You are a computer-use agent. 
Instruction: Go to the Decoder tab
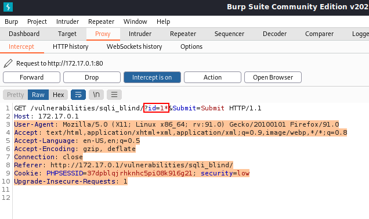(274, 34)
